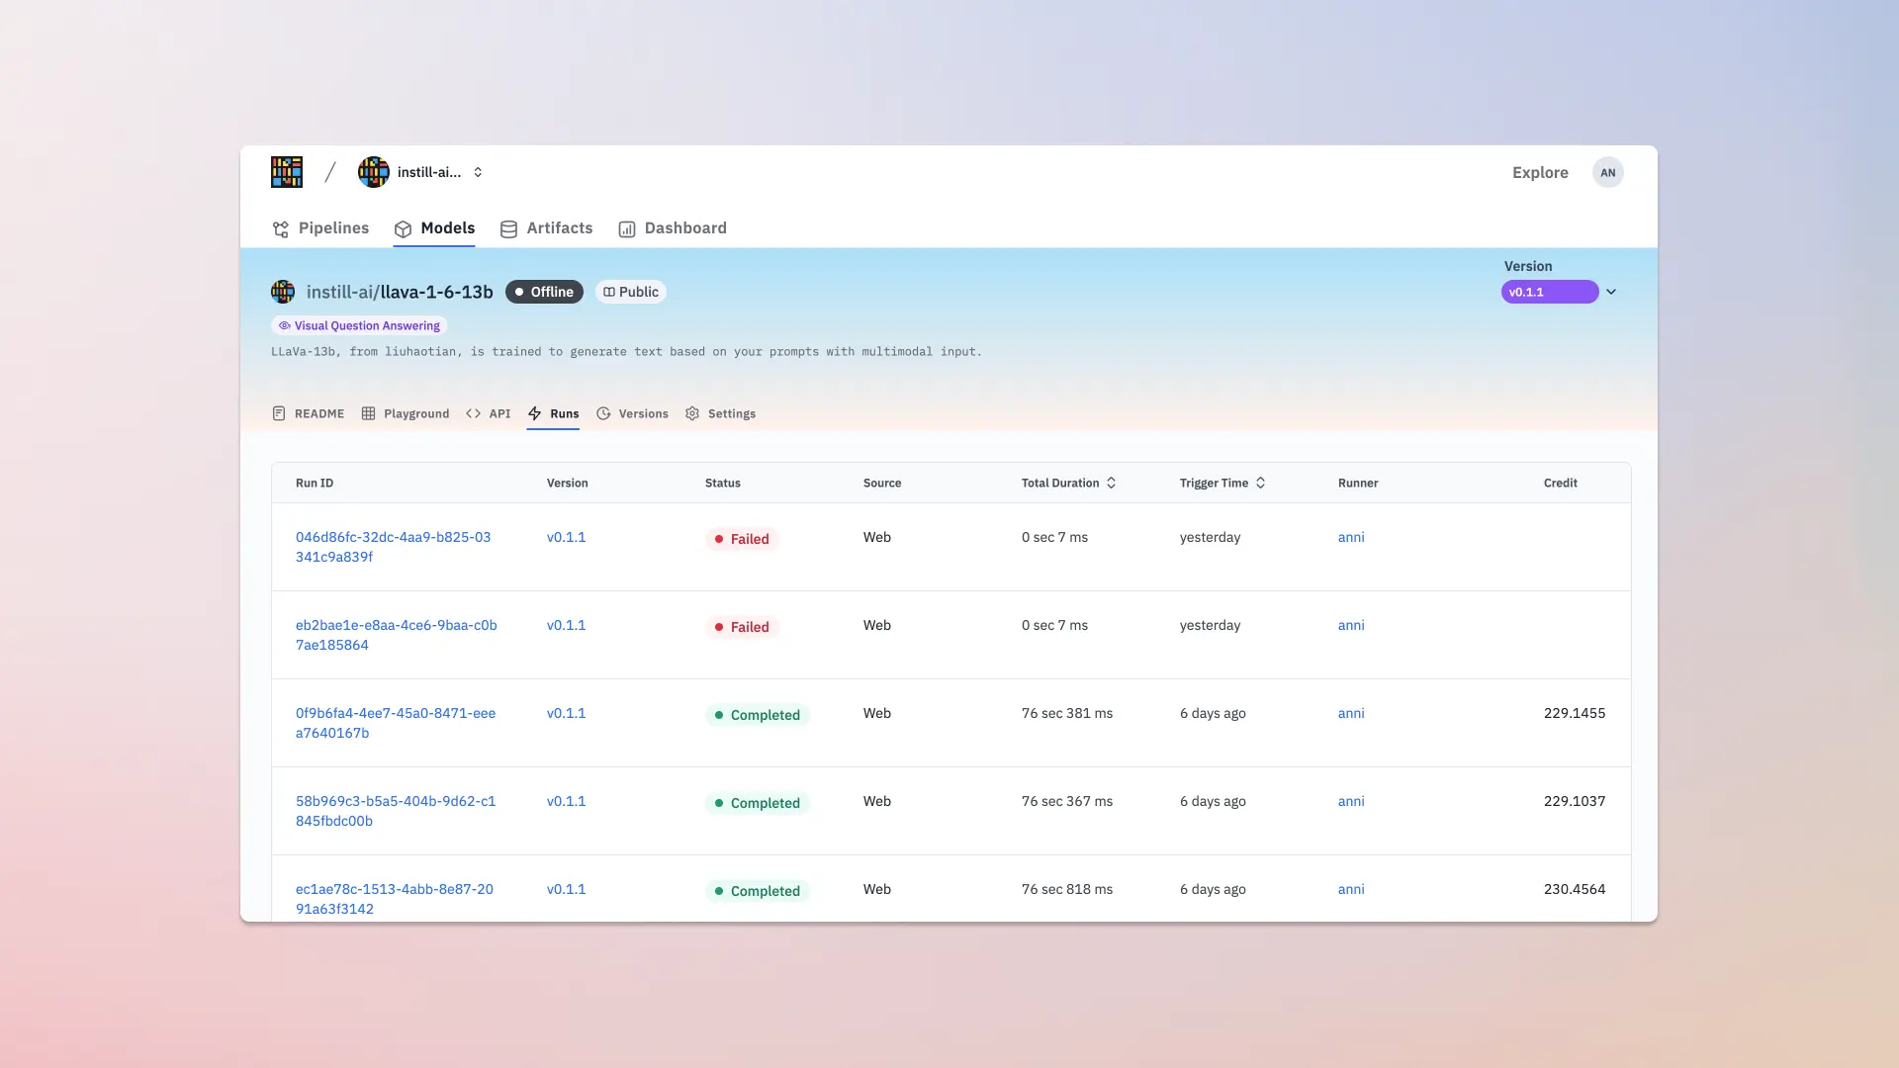Click Failed status badge in eb2bae1e row
Image resolution: width=1899 pixels, height=1068 pixels.
pyautogui.click(x=742, y=627)
